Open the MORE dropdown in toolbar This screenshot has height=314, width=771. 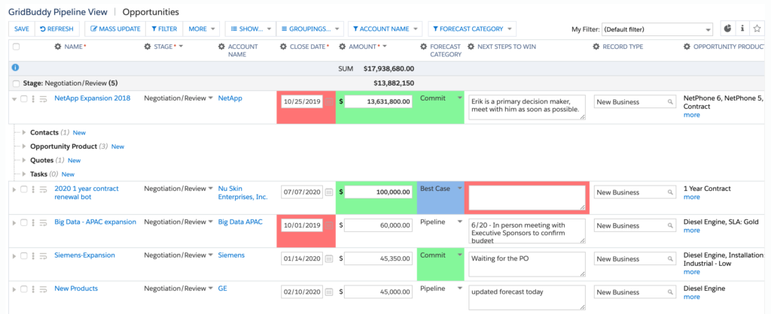(x=202, y=29)
